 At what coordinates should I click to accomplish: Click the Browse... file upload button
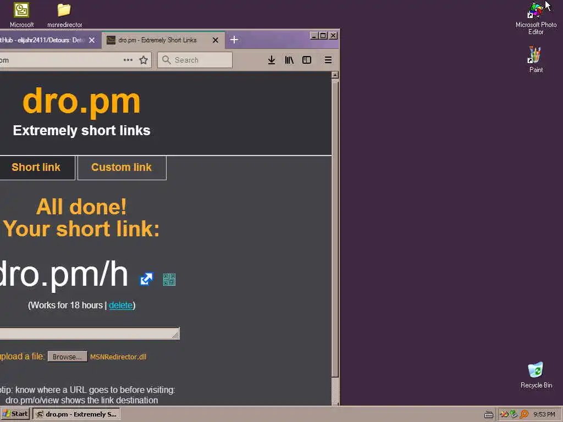(68, 357)
